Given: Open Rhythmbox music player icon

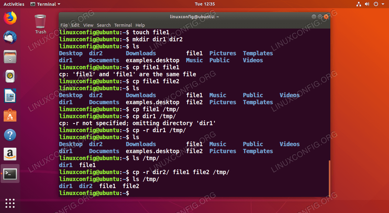Looking at the screenshot, I should 10,76.
